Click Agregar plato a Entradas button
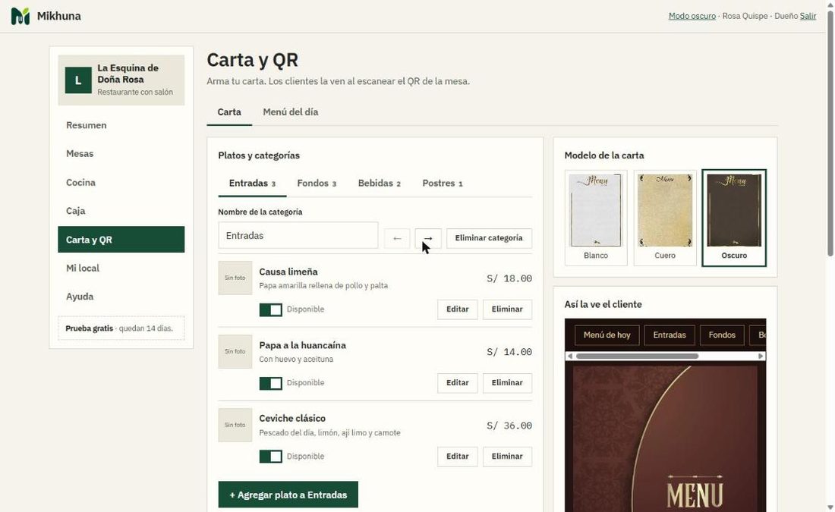The image size is (835, 512). tap(288, 495)
